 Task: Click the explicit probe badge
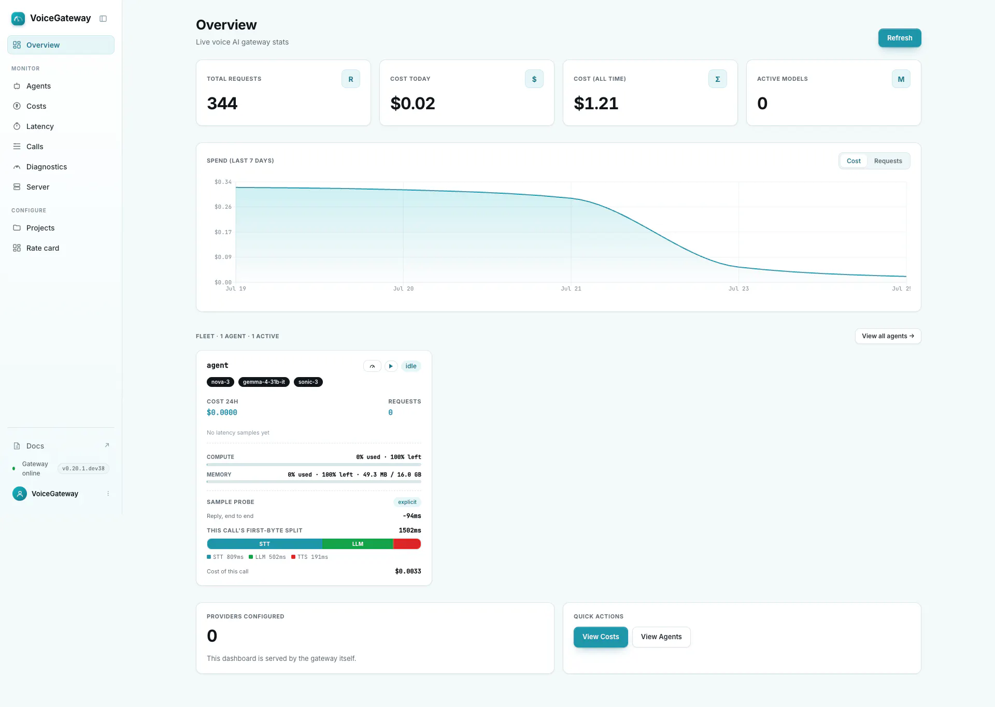click(x=407, y=502)
